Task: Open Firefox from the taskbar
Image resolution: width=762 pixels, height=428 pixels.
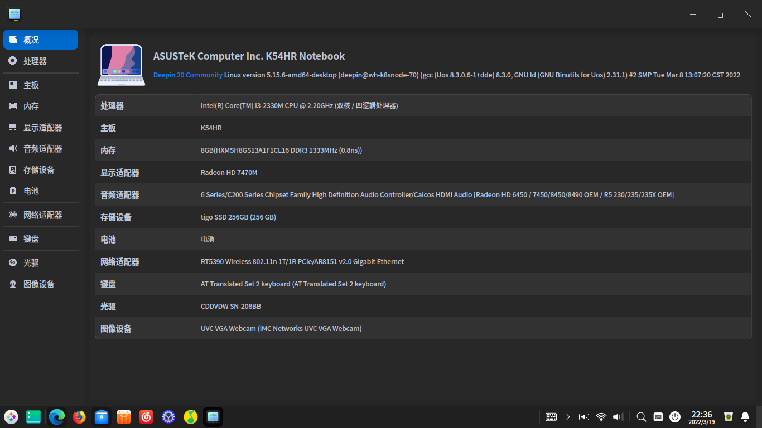Action: [x=79, y=417]
